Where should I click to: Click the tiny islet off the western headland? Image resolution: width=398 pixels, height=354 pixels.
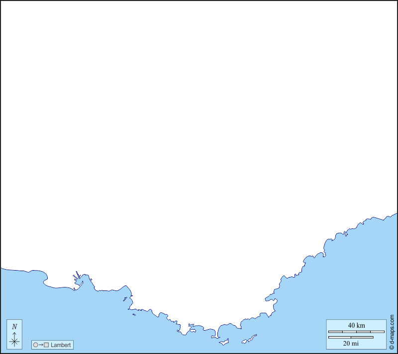134,314
